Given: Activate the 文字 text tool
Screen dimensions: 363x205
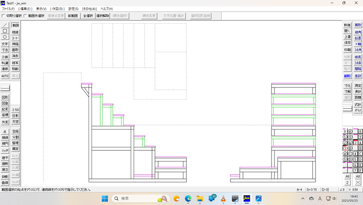Looking at the screenshot, I should coord(5,44).
